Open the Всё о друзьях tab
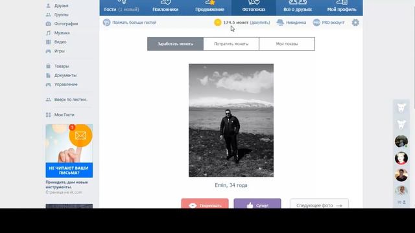 pyautogui.click(x=298, y=8)
